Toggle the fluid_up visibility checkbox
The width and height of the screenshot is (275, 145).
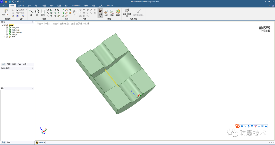(7, 34)
